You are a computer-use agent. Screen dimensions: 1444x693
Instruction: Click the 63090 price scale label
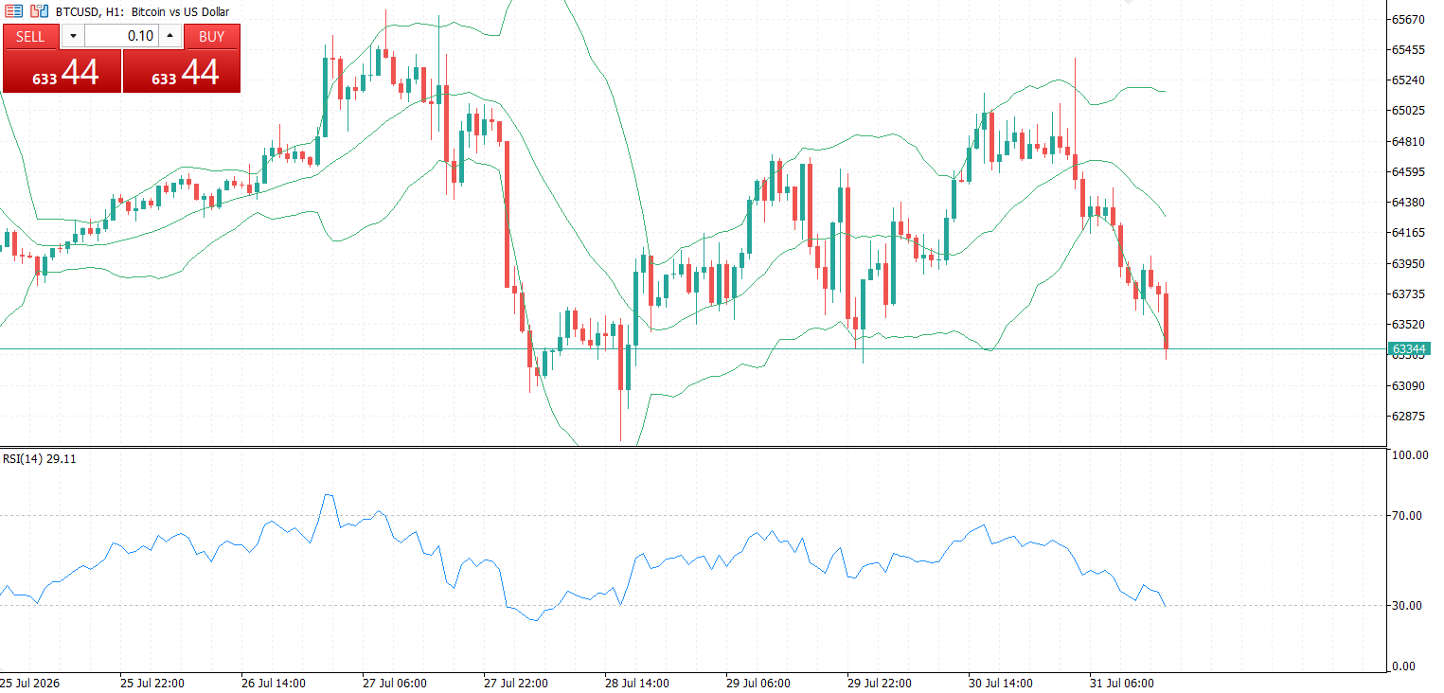coord(1410,385)
